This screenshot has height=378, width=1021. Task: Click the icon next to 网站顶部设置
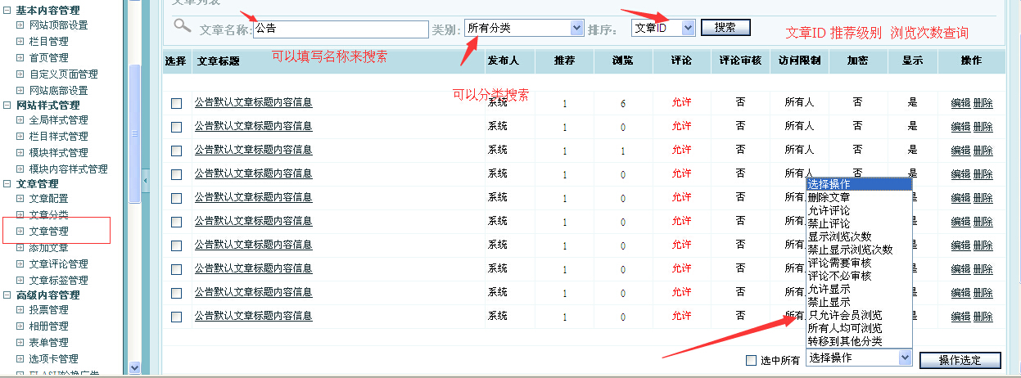20,25
